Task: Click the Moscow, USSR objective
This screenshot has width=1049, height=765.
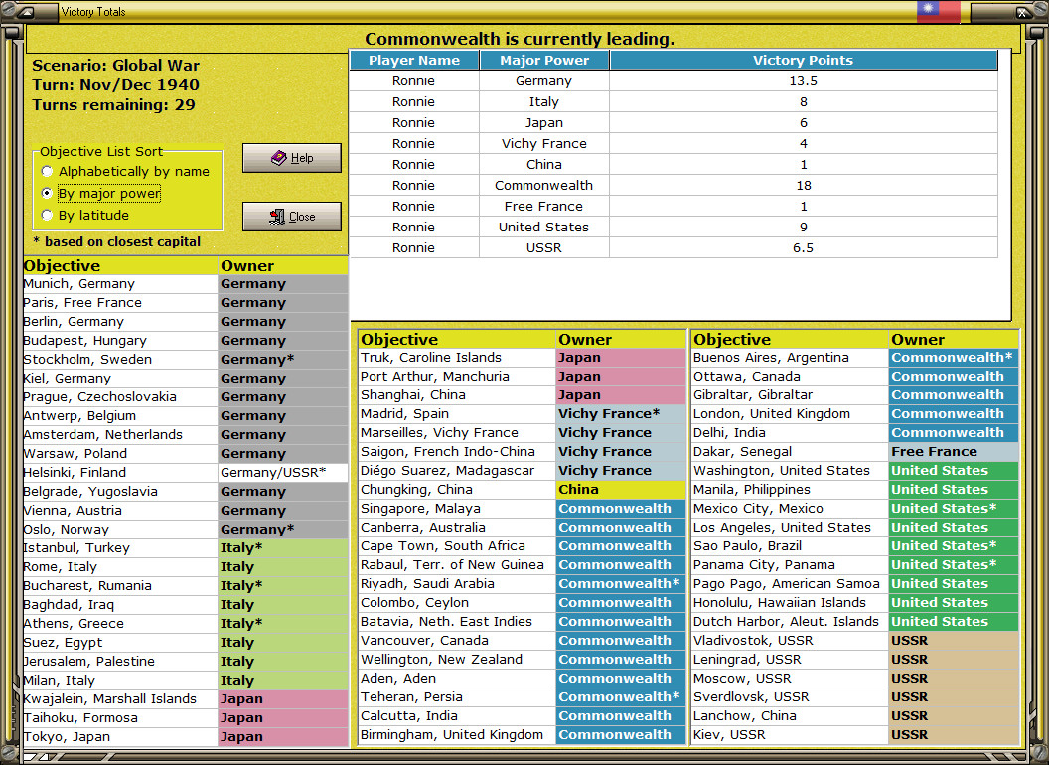Action: (790, 678)
